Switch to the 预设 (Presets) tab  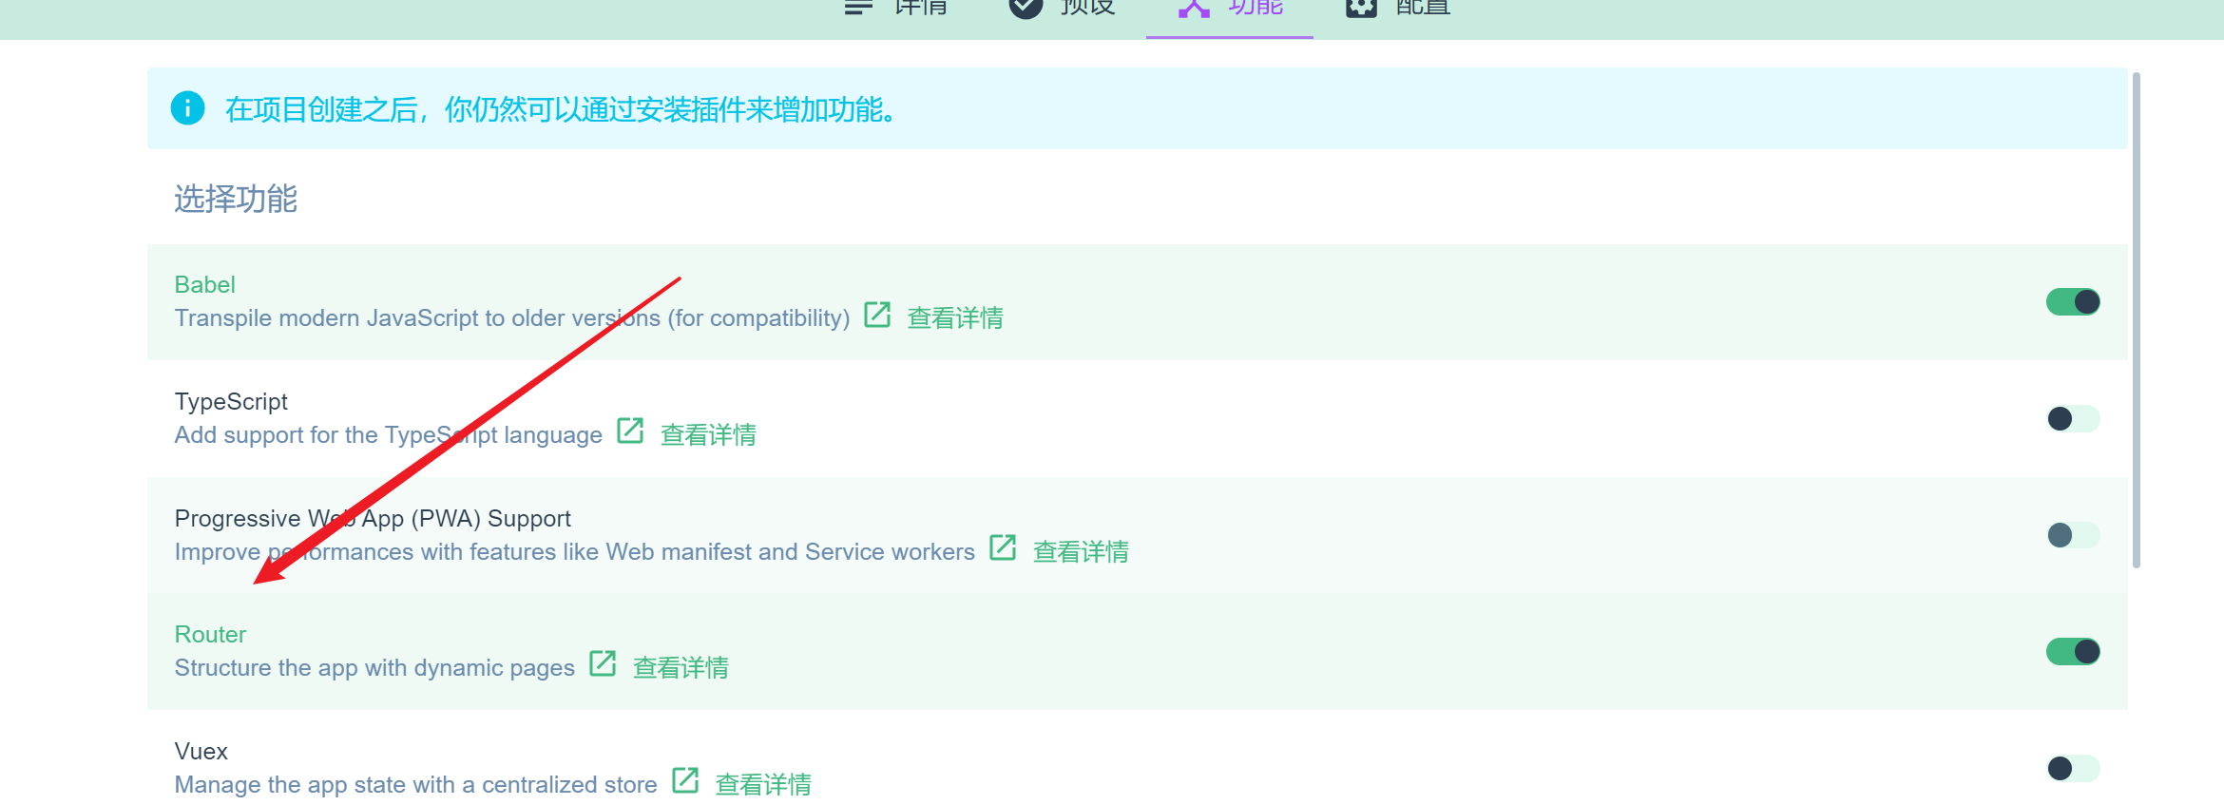[1063, 10]
